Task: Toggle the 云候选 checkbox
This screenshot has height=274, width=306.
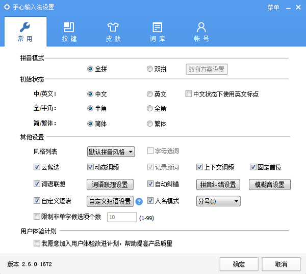Action: click(x=37, y=167)
